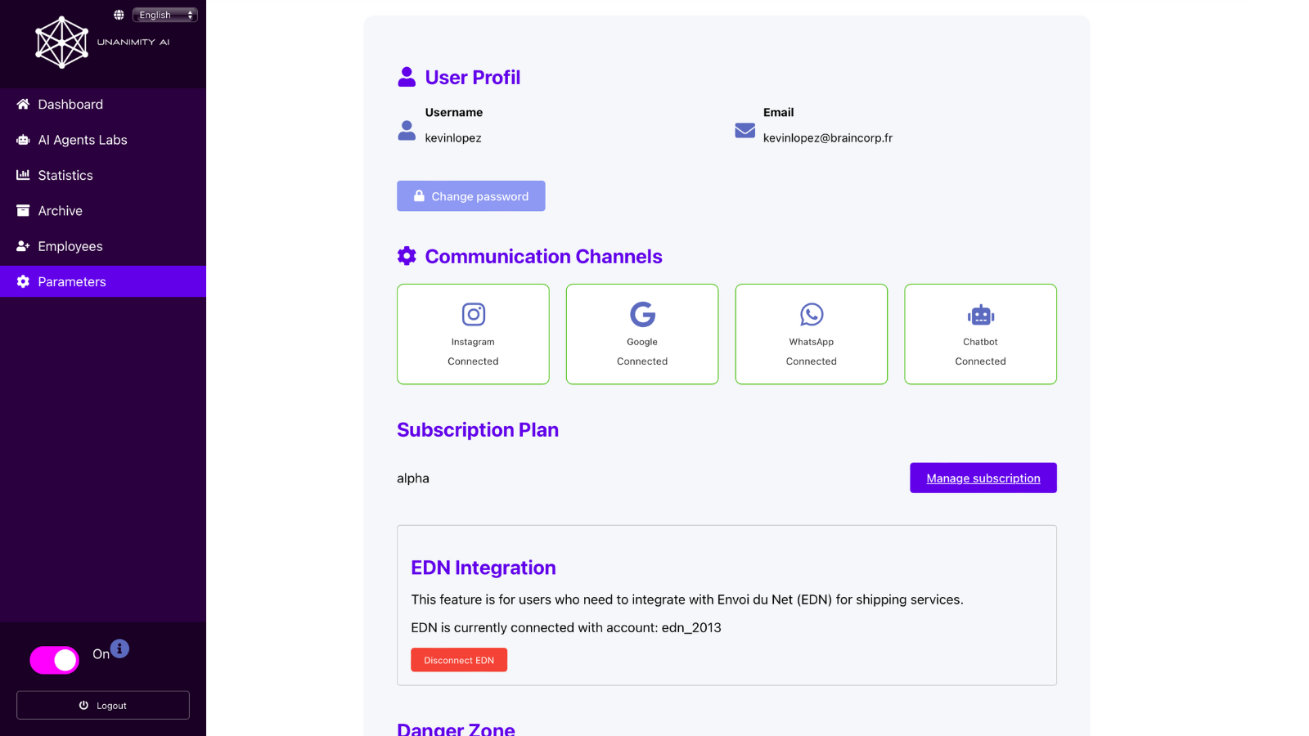The height and width of the screenshot is (736, 1309).
Task: Select the Employees sidebar item
Action: [x=70, y=245]
